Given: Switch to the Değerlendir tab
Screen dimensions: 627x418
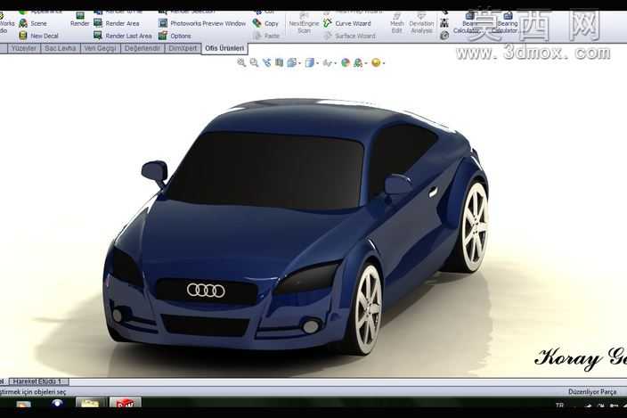Looking at the screenshot, I should [x=142, y=48].
